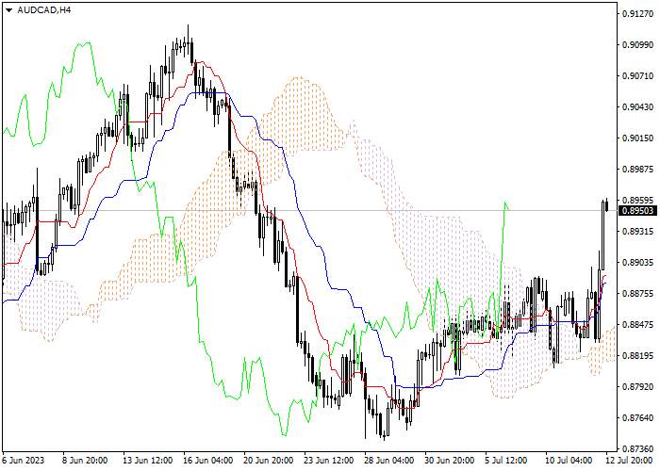660x471 pixels.
Task: Click the 28 Jun 04:00 time label
Action: (388, 461)
